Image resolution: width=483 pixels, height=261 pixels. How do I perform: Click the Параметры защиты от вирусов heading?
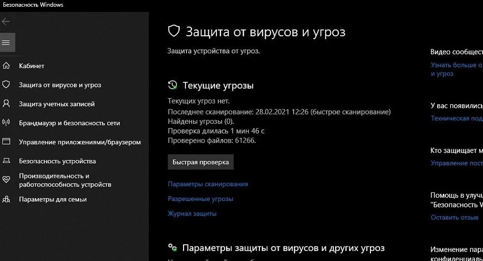[x=284, y=248]
